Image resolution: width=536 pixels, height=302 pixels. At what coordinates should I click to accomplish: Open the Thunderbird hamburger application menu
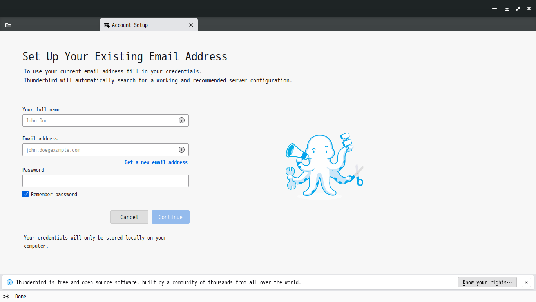494,8
